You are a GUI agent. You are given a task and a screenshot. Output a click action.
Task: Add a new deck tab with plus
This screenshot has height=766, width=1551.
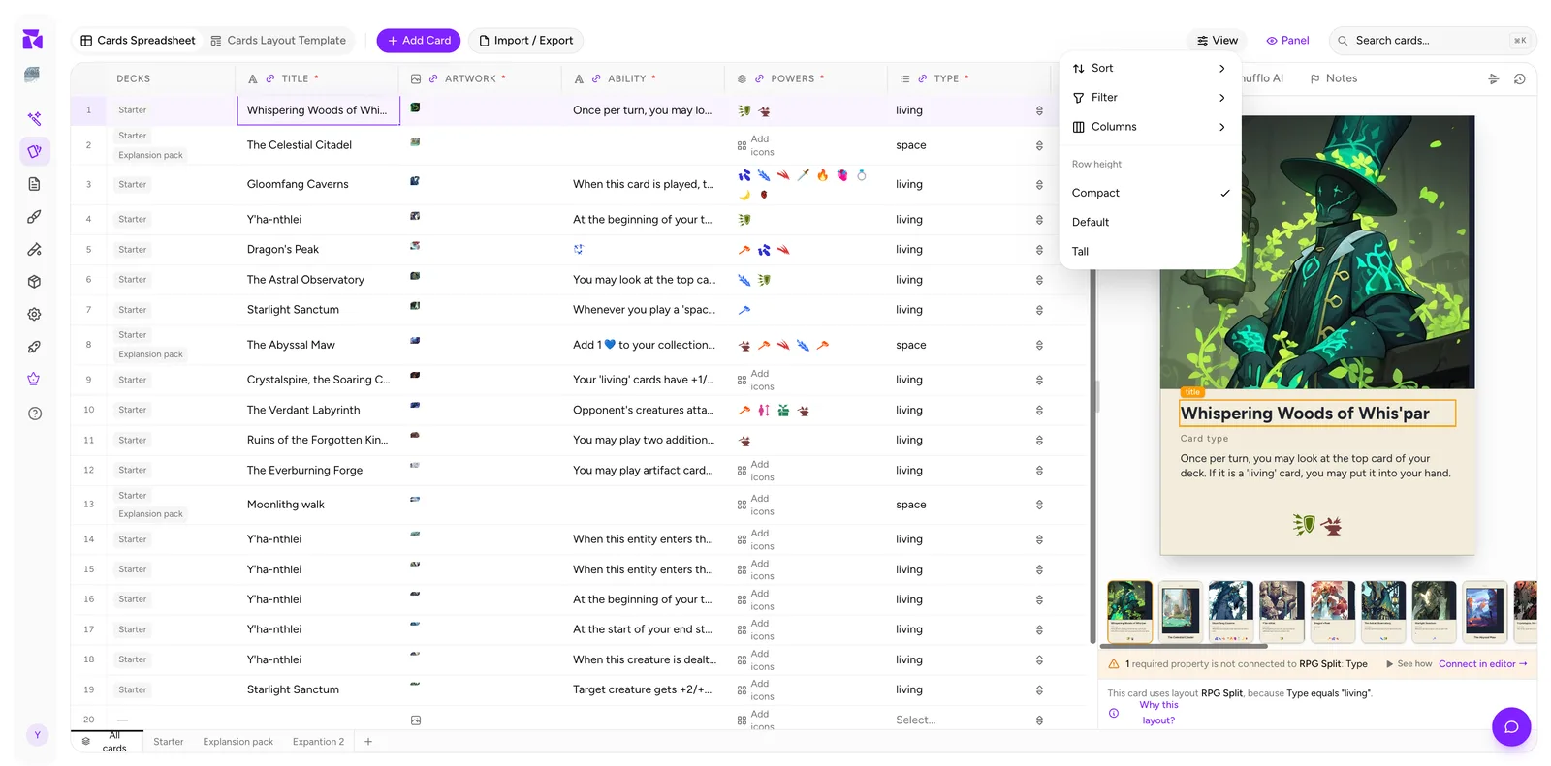(x=368, y=742)
